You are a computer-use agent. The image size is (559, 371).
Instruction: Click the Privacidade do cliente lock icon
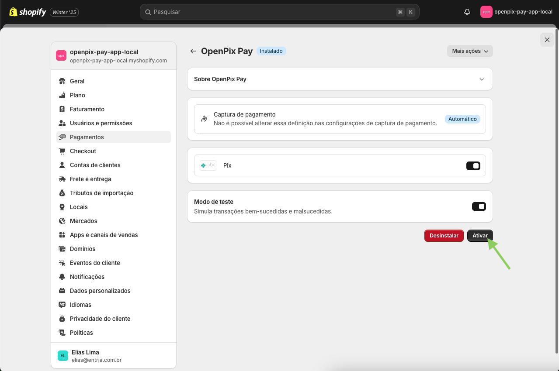pos(62,319)
